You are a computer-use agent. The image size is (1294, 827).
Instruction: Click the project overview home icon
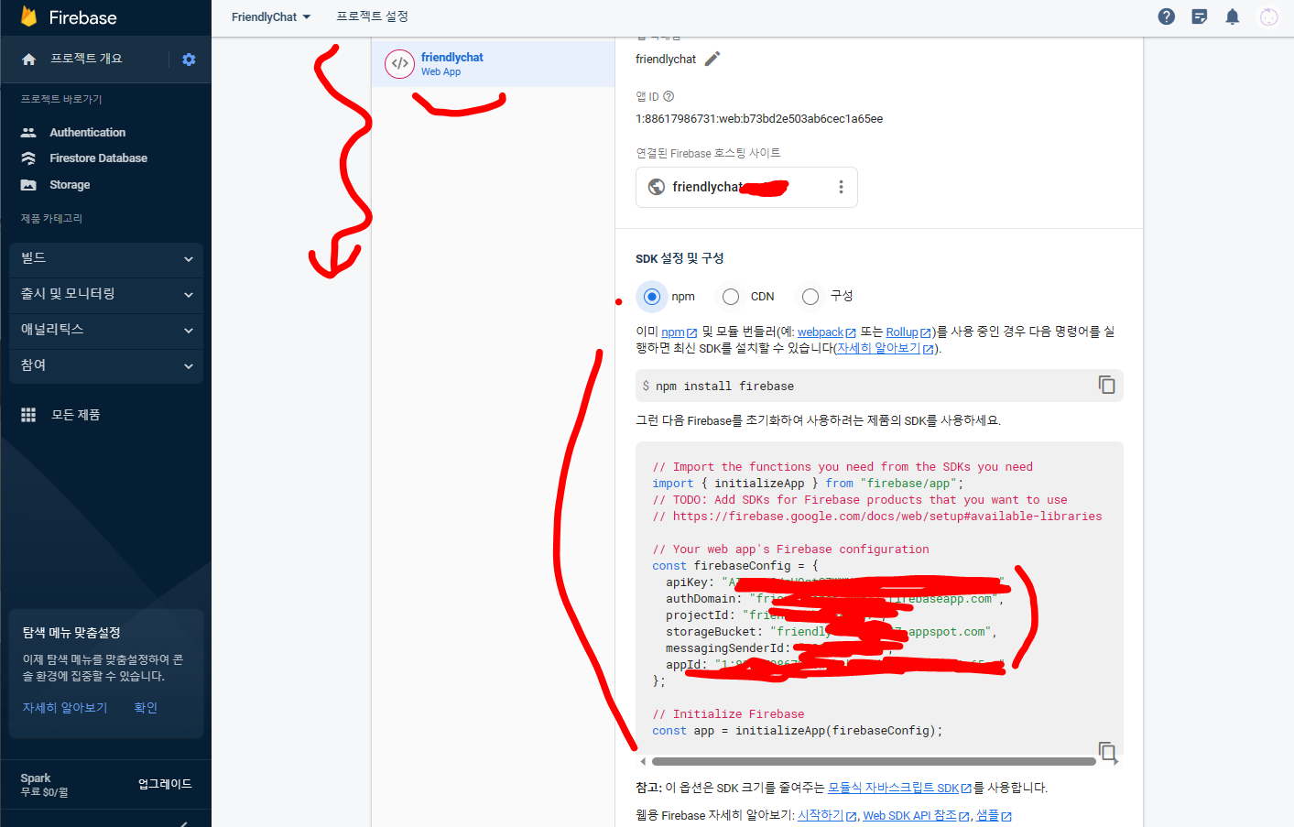pyautogui.click(x=28, y=59)
